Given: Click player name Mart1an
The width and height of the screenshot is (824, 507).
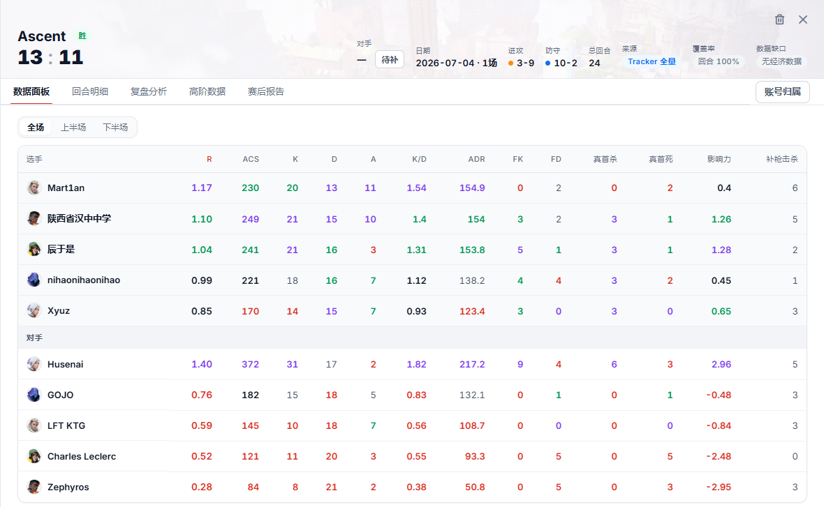Looking at the screenshot, I should (66, 188).
